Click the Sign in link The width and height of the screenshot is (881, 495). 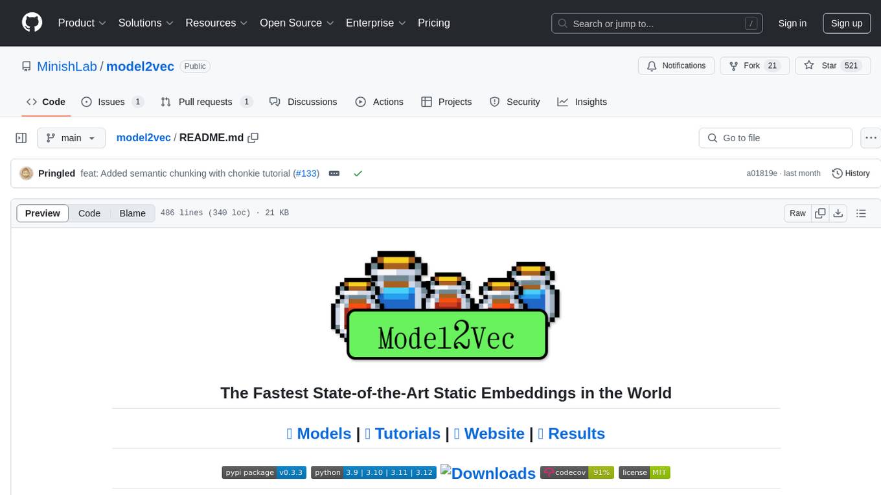(x=792, y=23)
